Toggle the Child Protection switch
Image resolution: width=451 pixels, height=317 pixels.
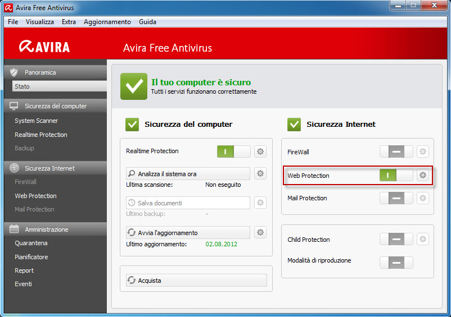396,239
